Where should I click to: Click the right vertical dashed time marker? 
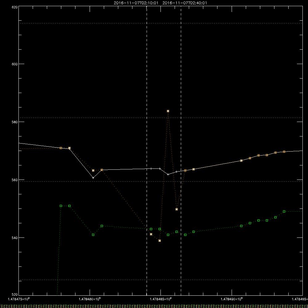click(181, 151)
